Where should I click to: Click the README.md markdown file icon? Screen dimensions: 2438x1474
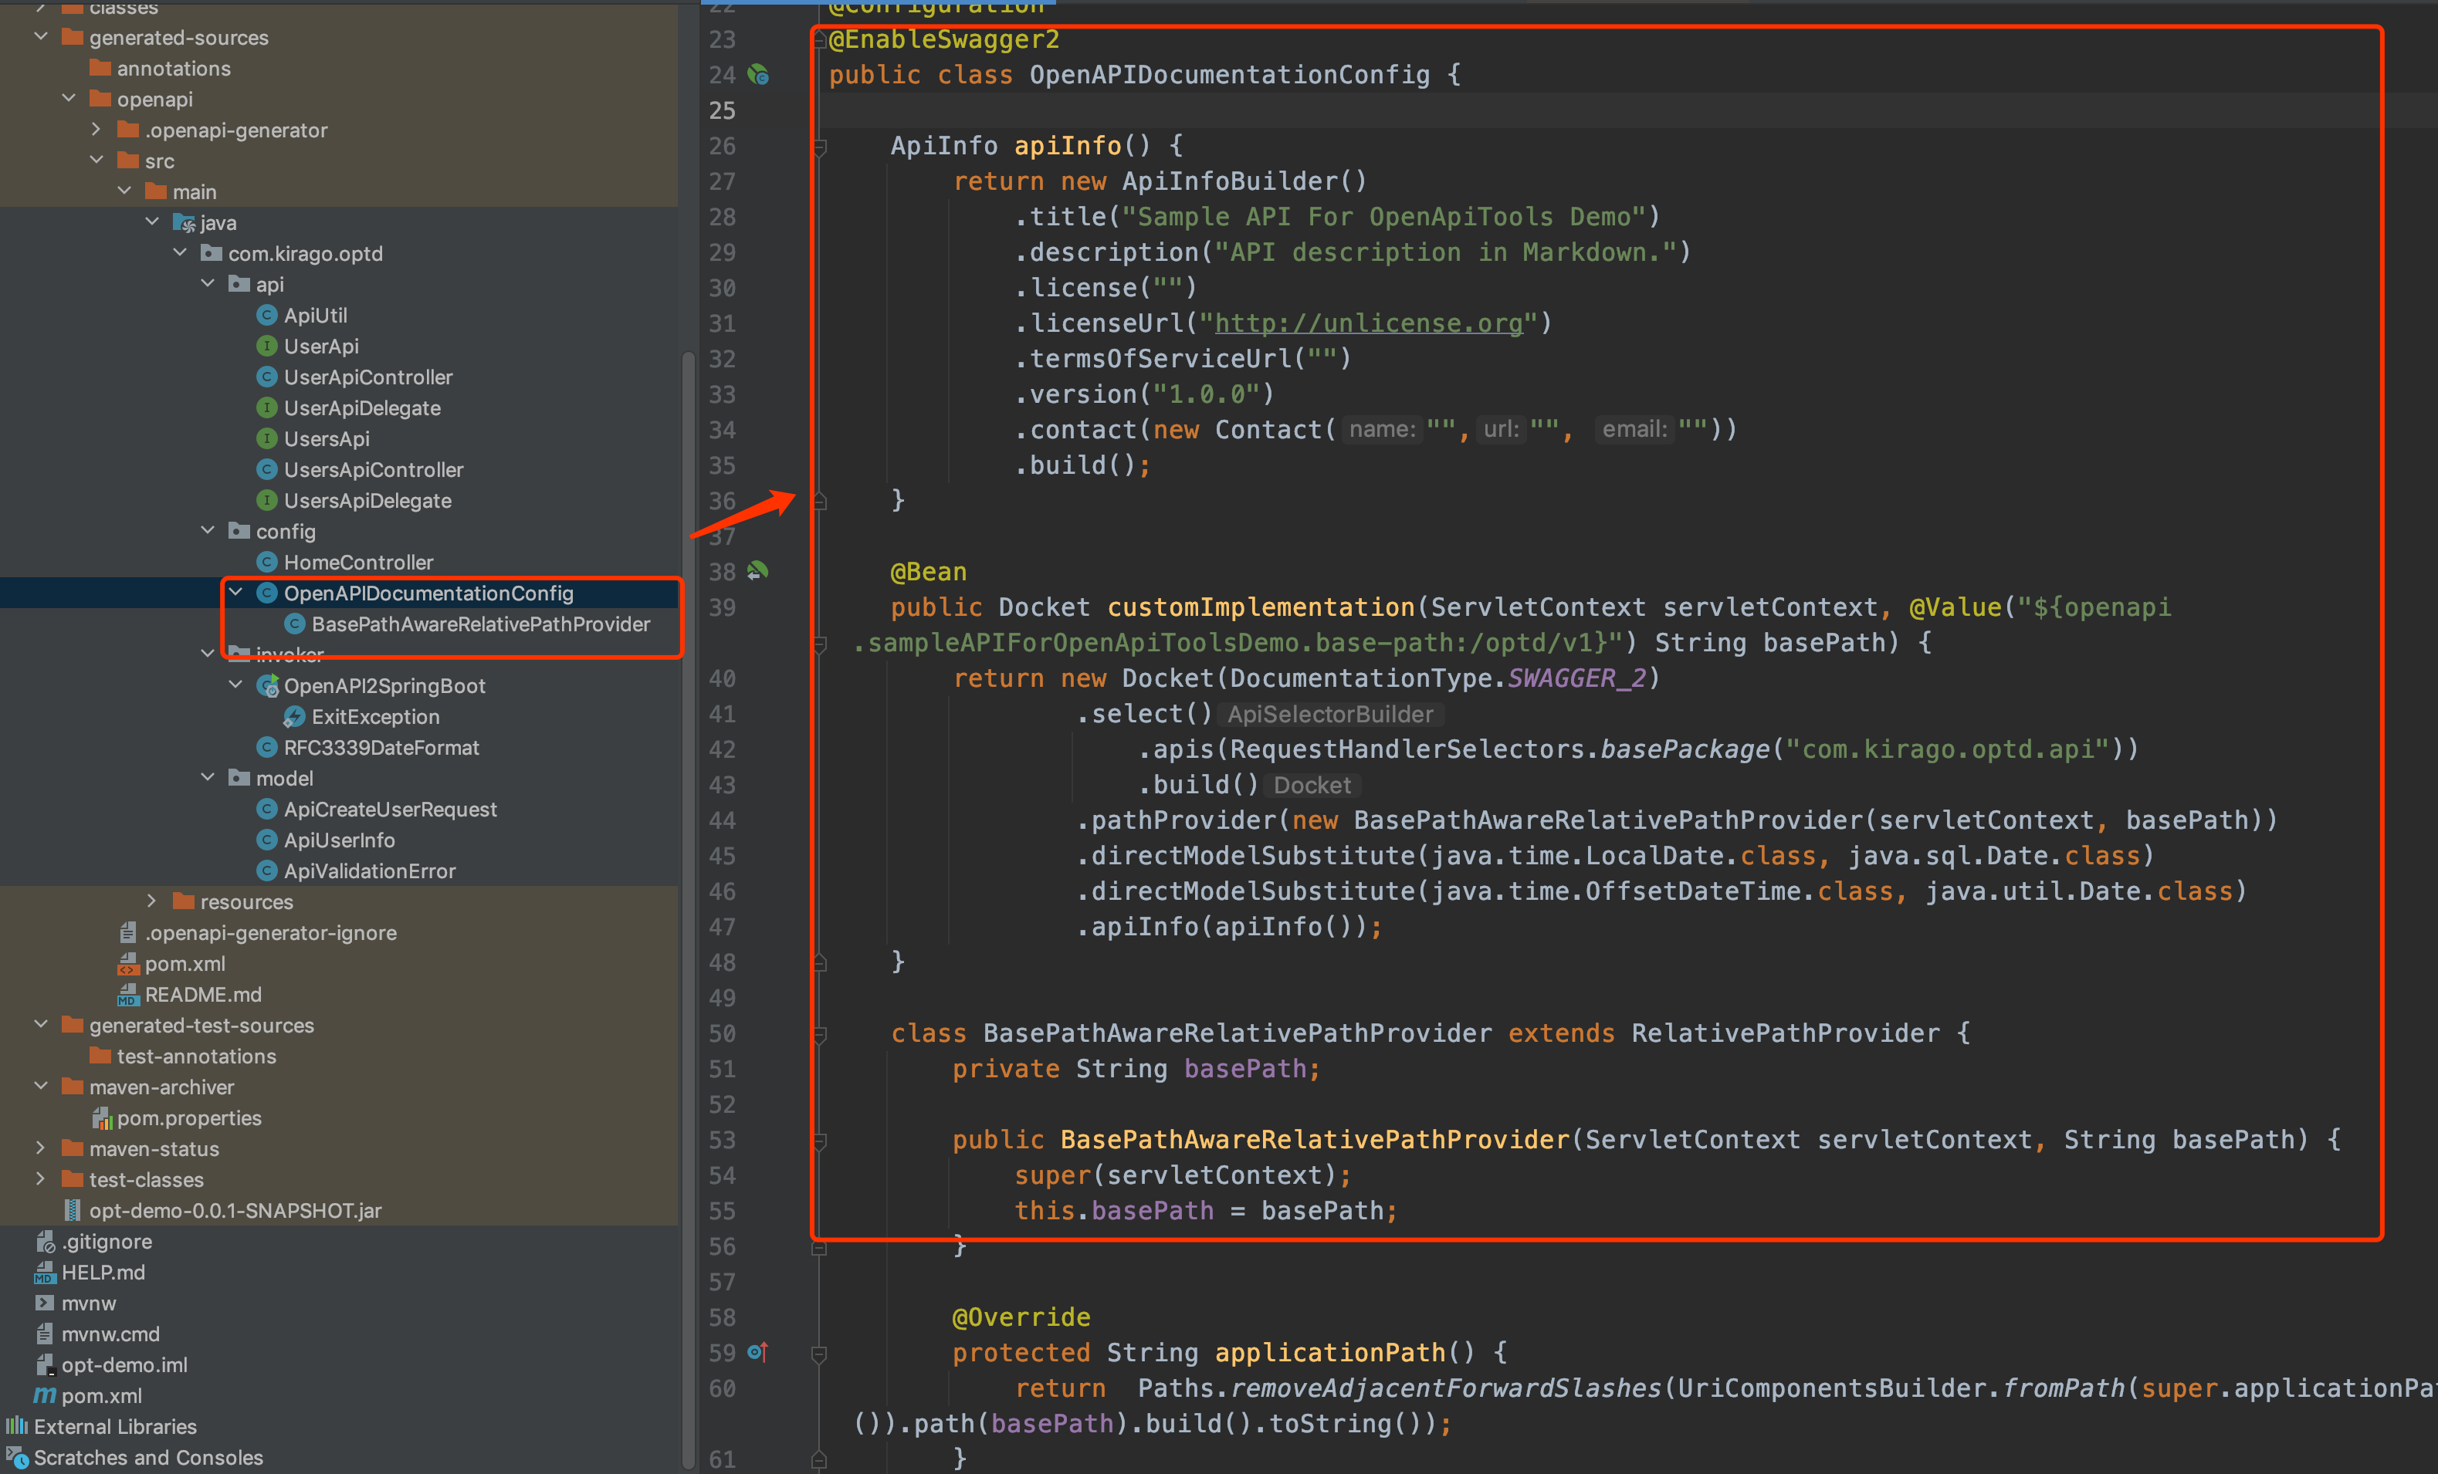click(x=127, y=994)
